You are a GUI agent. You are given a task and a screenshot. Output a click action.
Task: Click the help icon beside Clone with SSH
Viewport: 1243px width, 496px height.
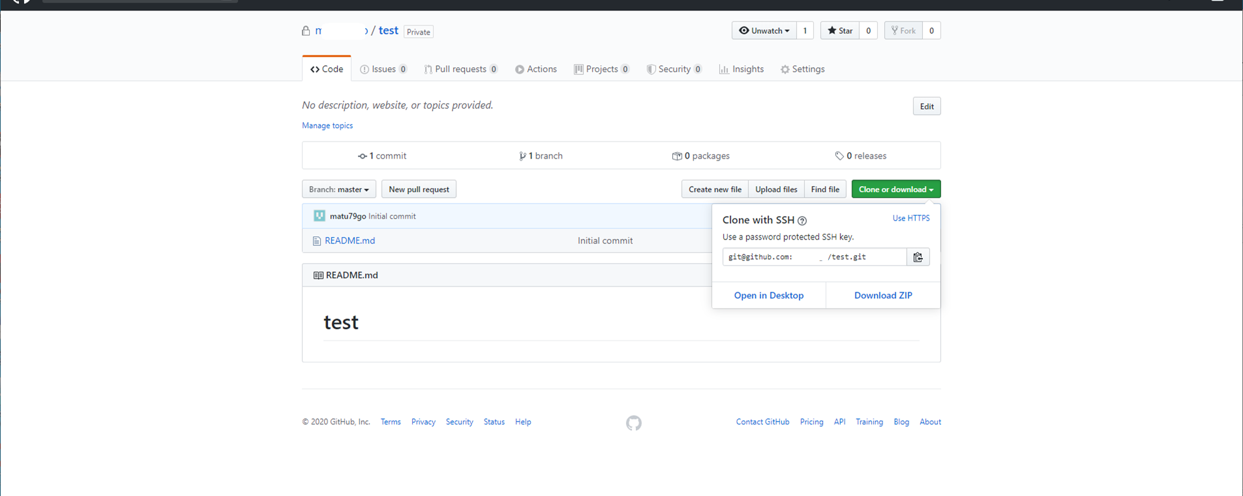[802, 221]
